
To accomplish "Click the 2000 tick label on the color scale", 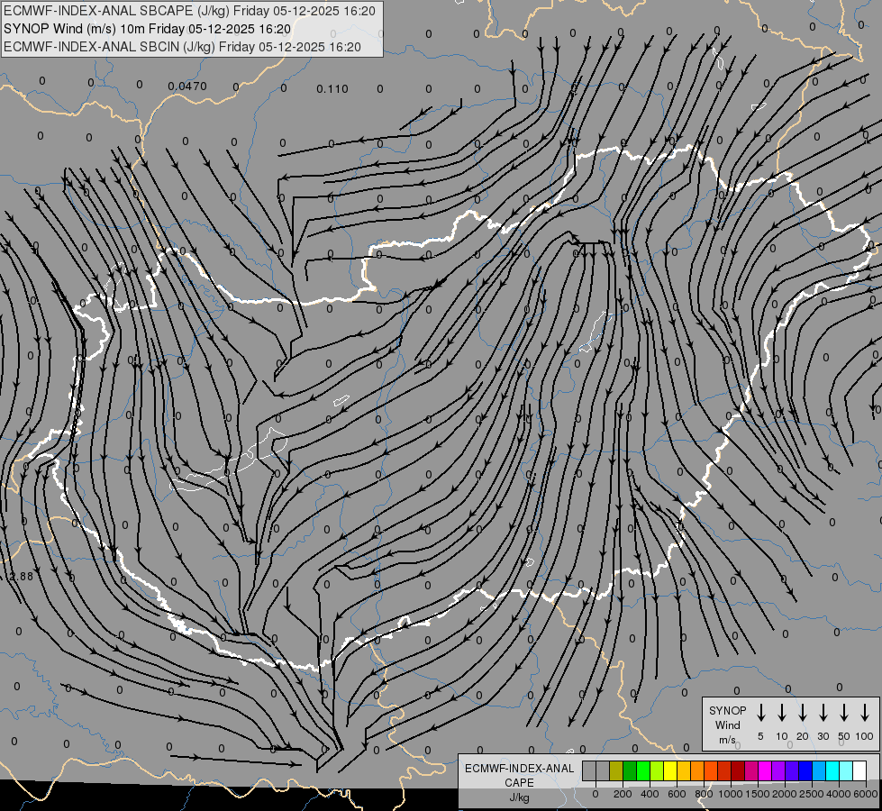I will [x=785, y=794].
